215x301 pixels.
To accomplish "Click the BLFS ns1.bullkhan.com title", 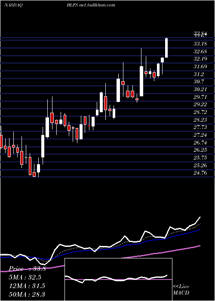I will tap(91, 5).
